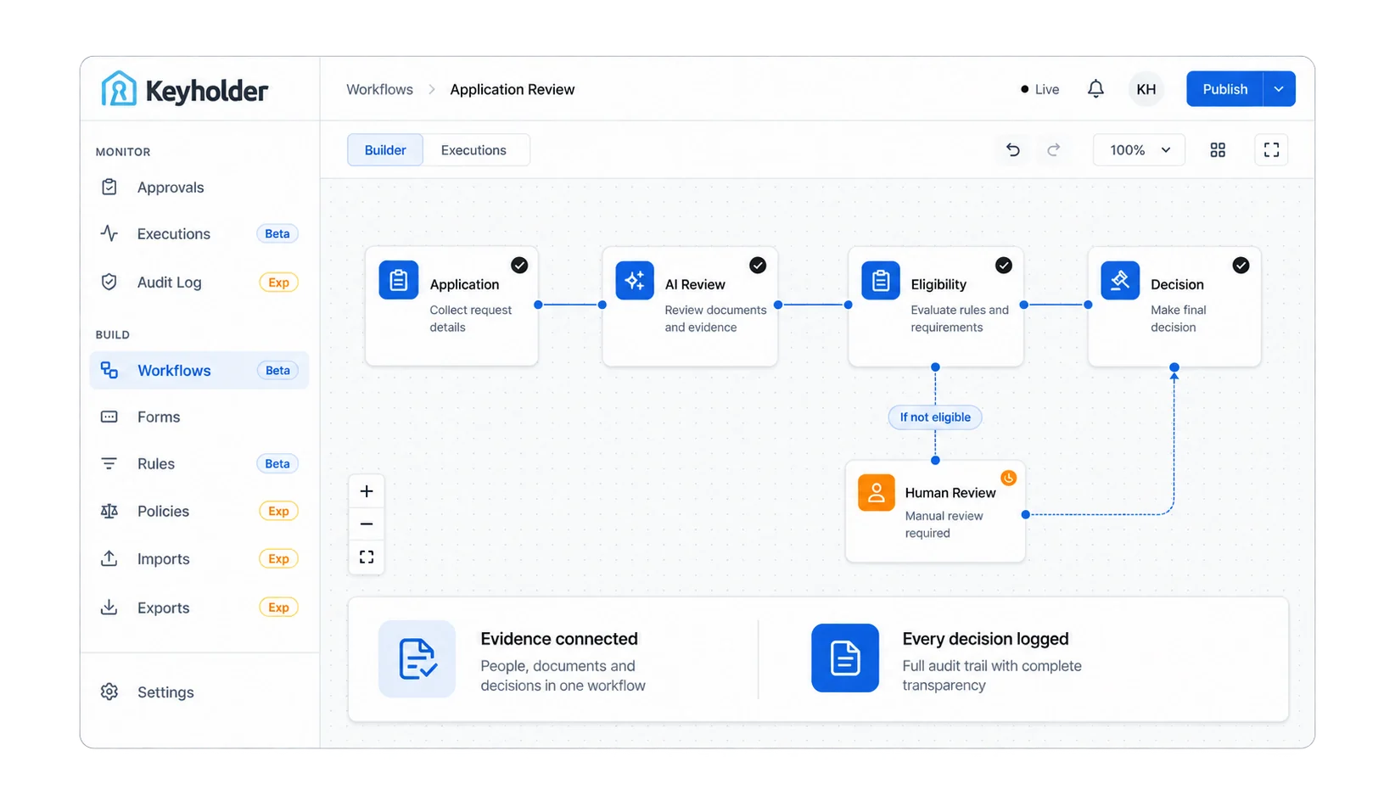Open Approvals in the sidebar
The width and height of the screenshot is (1395, 812).
tap(199, 187)
